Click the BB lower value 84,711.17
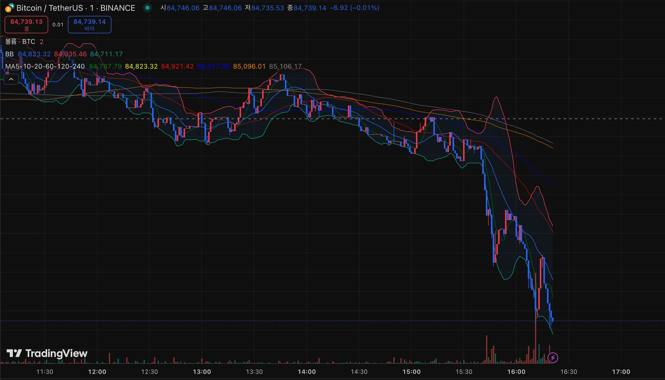Screen dimensions: 665x380 (106, 54)
